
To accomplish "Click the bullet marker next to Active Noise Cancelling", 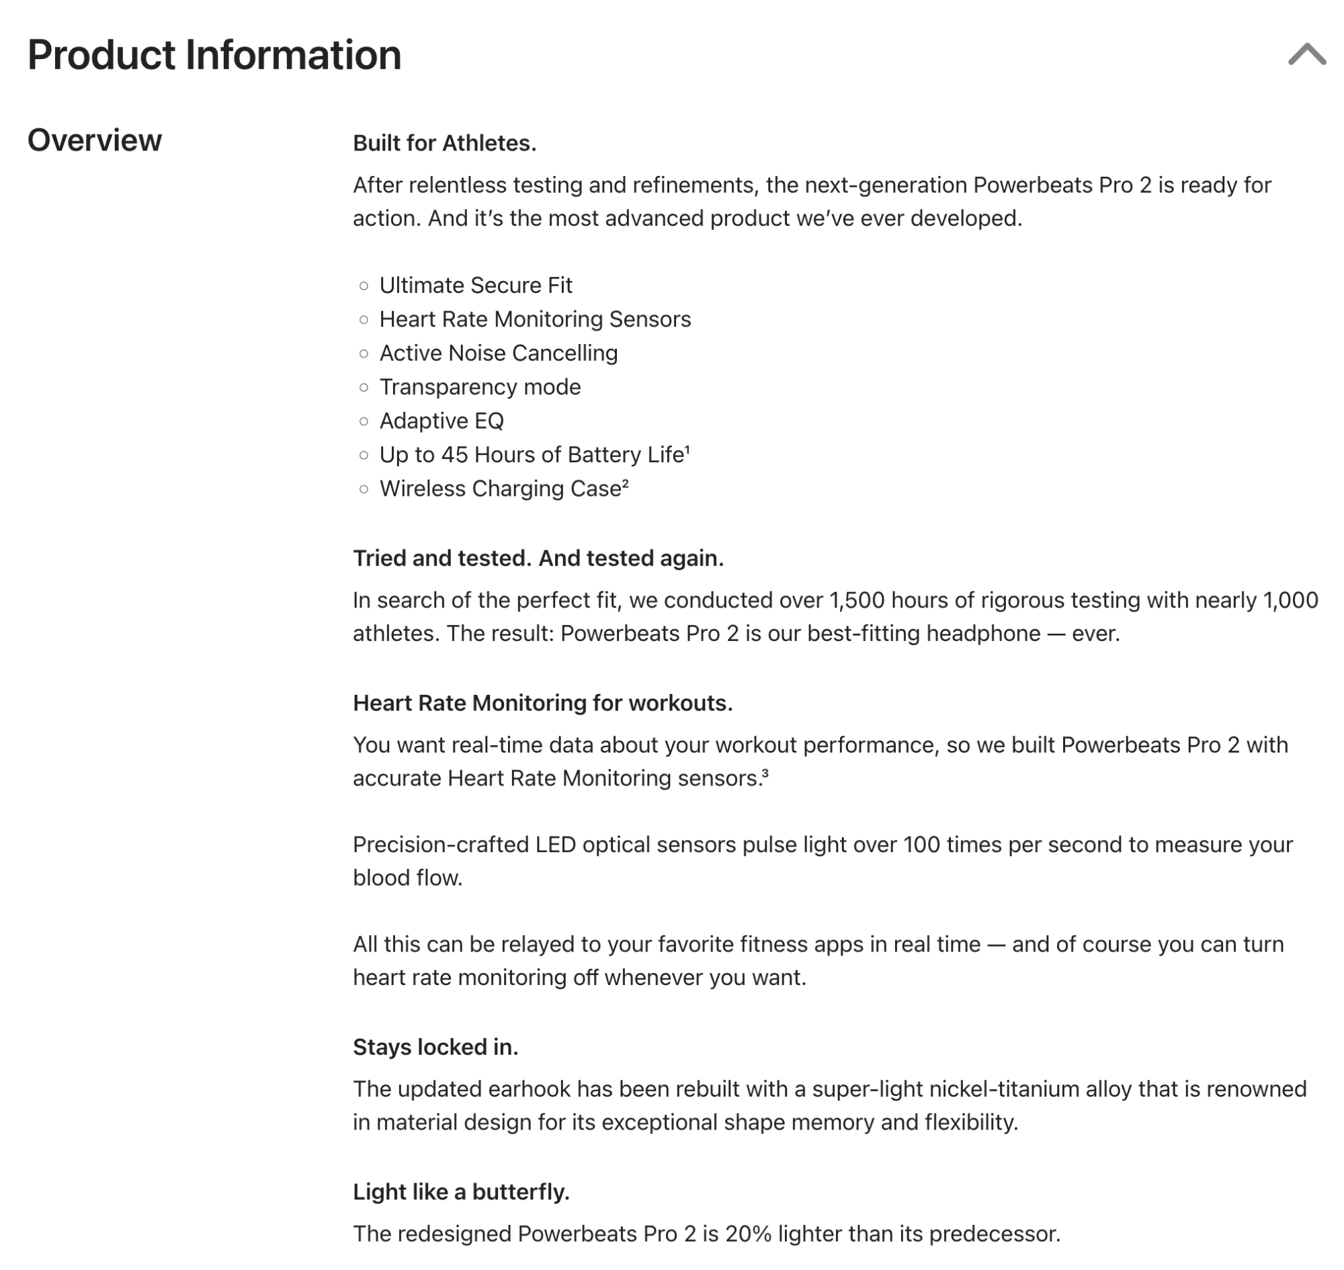I will click(x=364, y=353).
